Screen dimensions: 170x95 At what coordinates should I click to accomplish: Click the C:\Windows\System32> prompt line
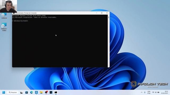click(x=20, y=21)
